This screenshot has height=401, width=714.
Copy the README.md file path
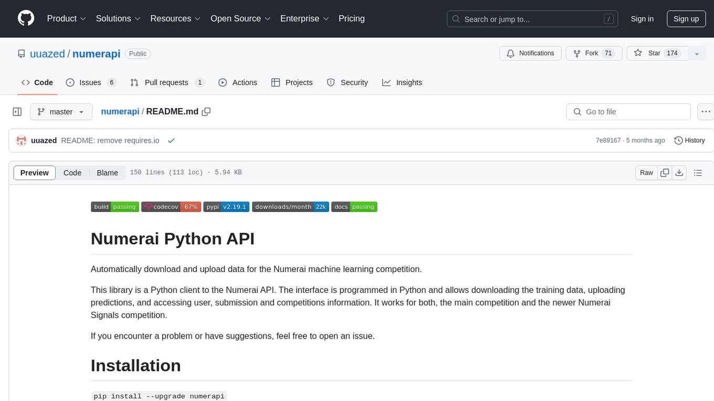point(206,112)
